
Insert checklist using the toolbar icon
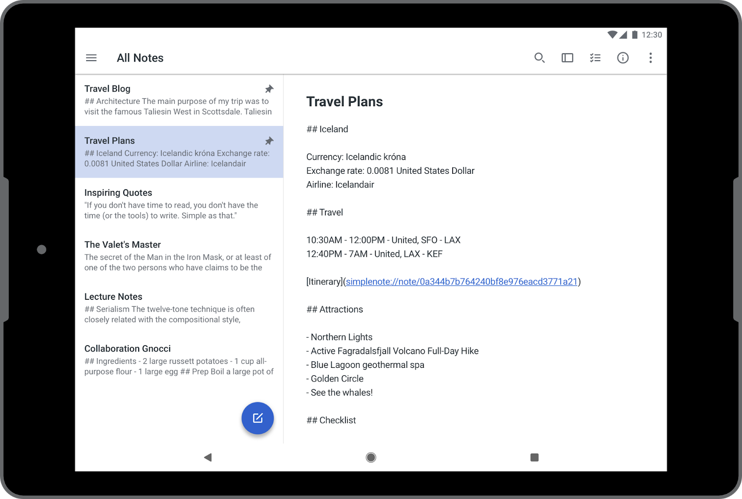pyautogui.click(x=595, y=58)
